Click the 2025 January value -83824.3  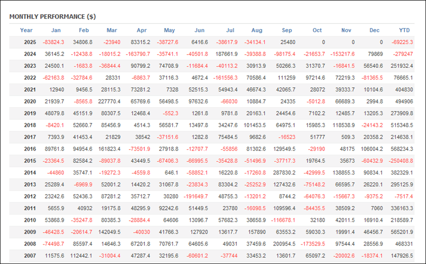click(53, 42)
